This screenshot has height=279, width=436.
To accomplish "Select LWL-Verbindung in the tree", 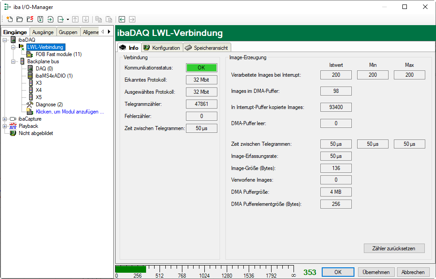I will 45,47.
